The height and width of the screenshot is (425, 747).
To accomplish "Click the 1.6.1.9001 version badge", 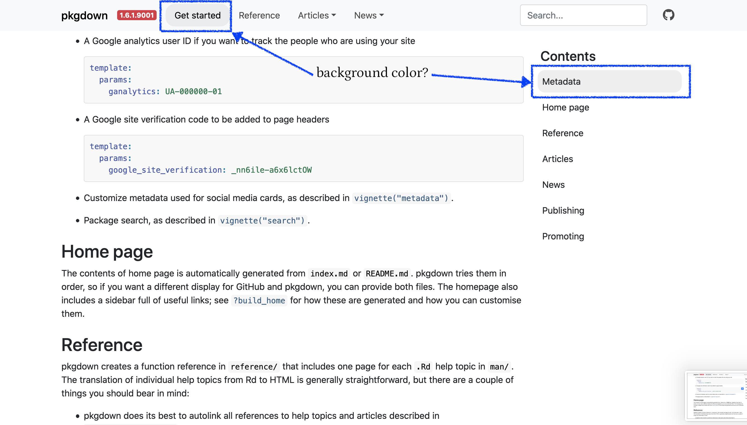I will point(136,15).
